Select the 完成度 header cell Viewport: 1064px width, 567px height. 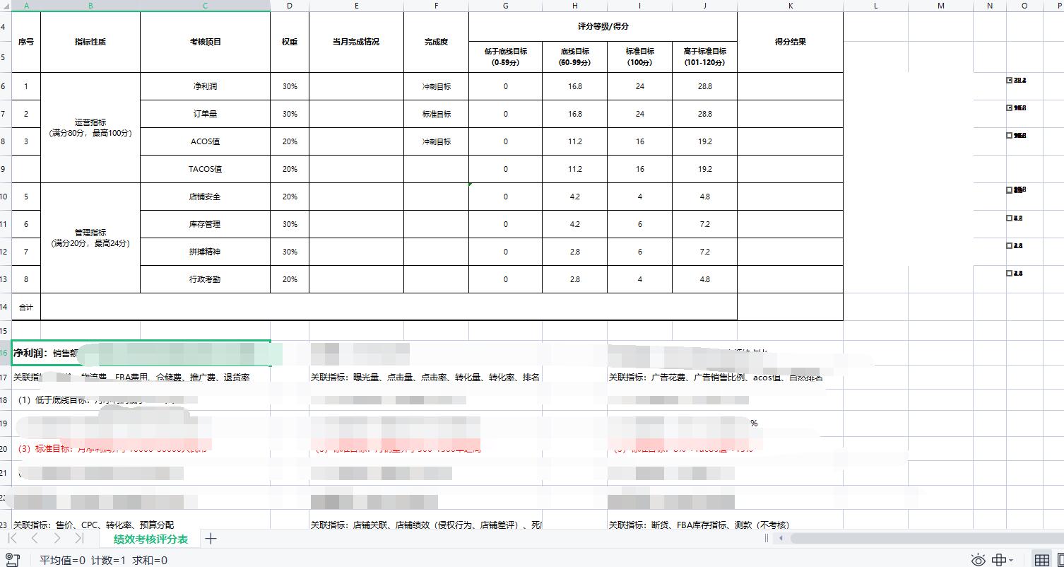click(436, 42)
